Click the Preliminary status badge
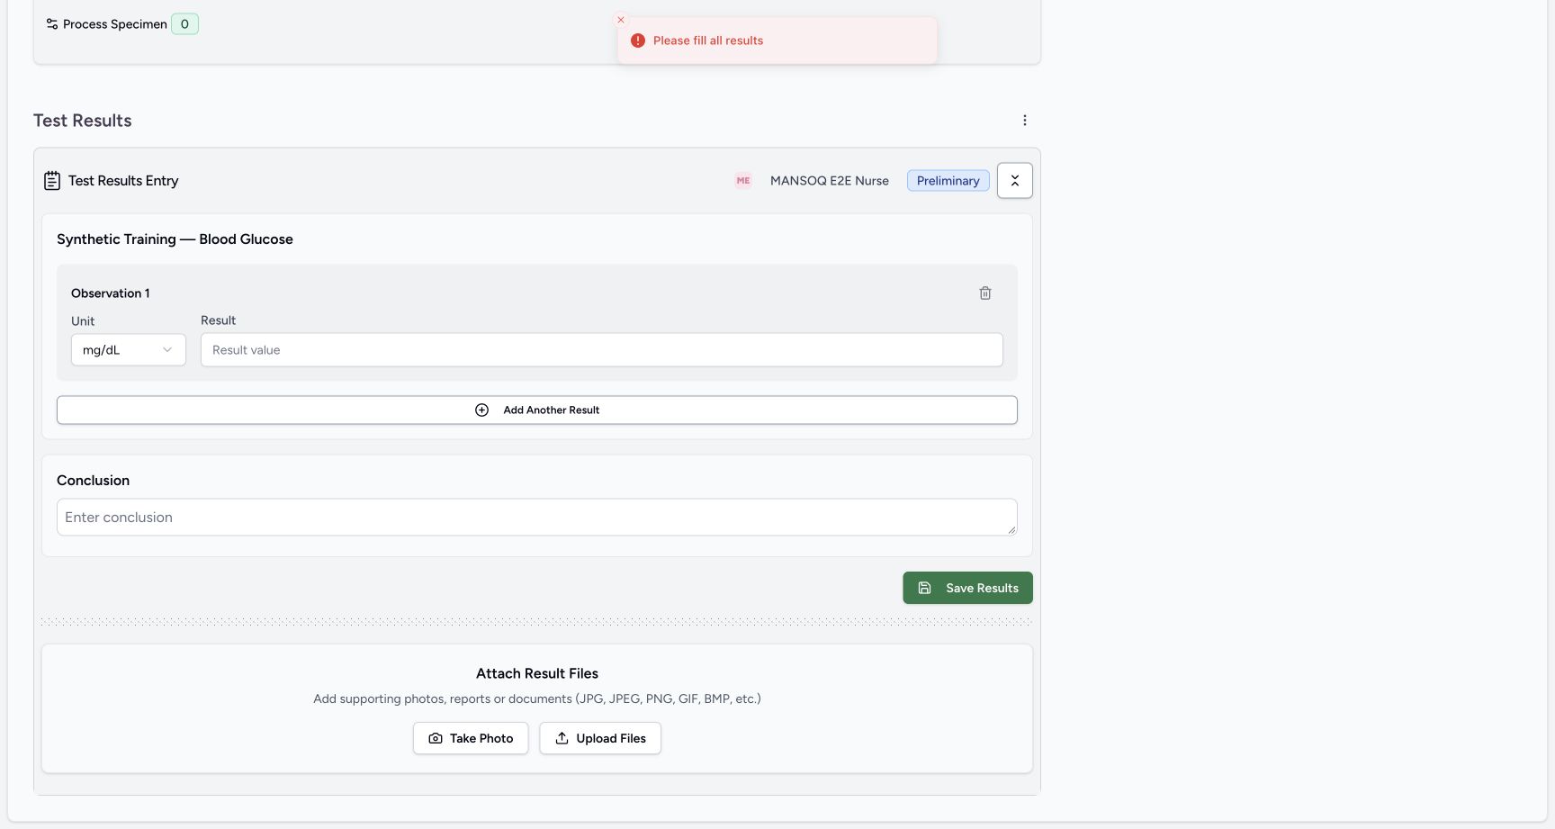The image size is (1555, 829). (x=948, y=181)
